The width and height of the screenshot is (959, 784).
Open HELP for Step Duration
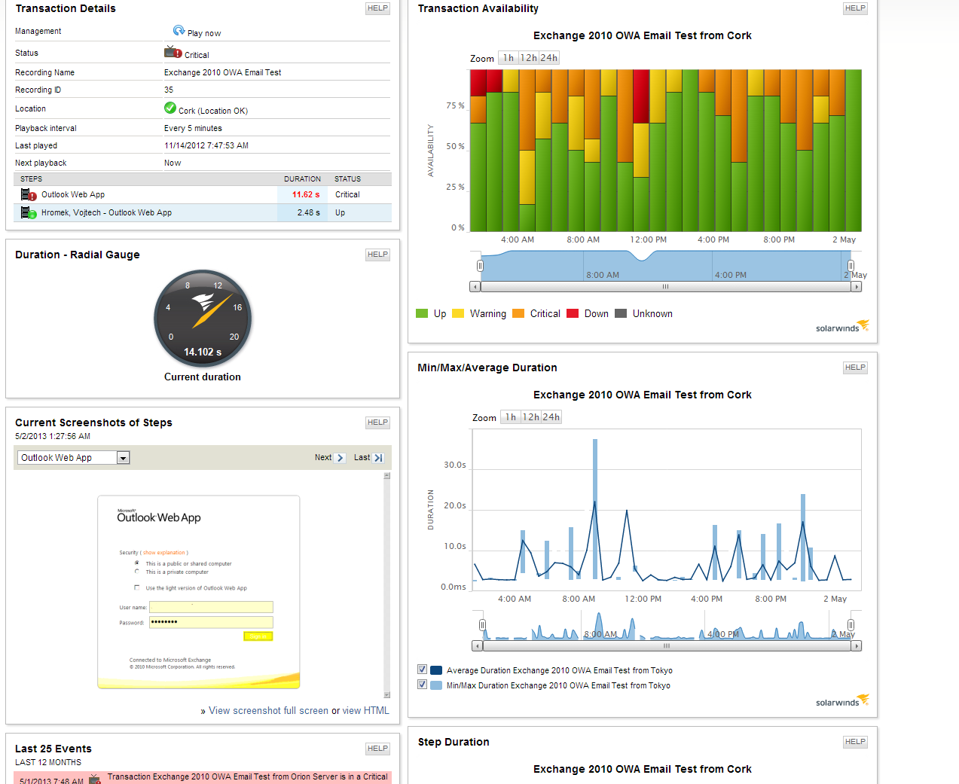click(x=855, y=742)
